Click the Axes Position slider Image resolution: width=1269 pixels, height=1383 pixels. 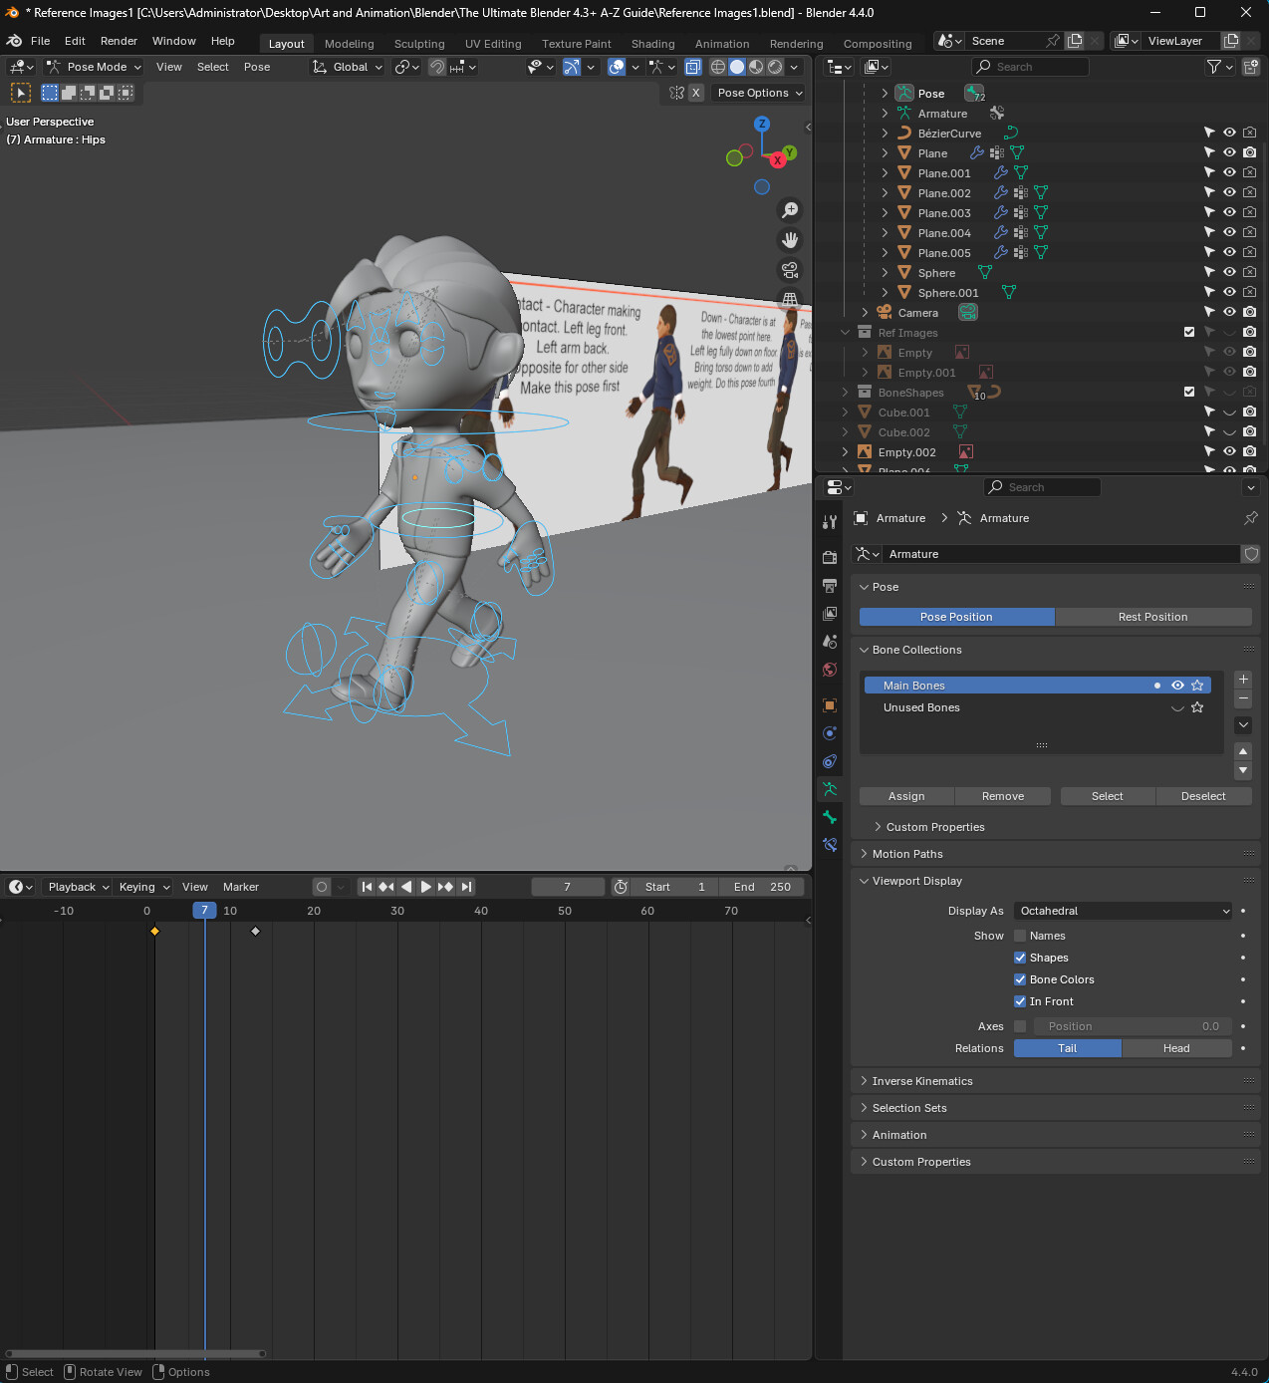click(x=1133, y=1026)
